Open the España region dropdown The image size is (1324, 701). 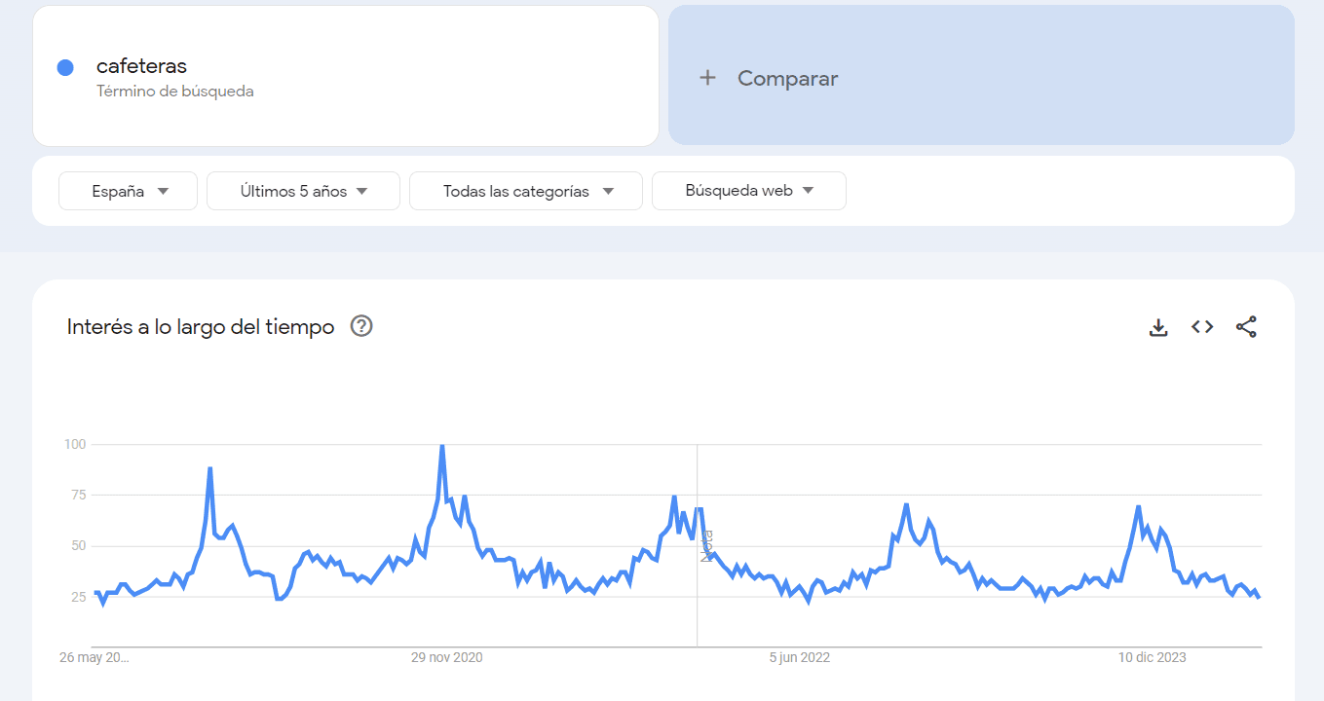coord(129,191)
